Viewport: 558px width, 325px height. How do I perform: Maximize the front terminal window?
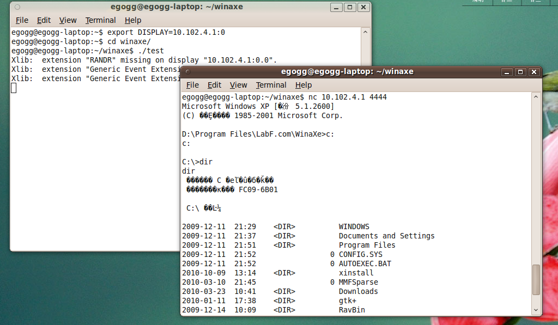[x=520, y=72]
